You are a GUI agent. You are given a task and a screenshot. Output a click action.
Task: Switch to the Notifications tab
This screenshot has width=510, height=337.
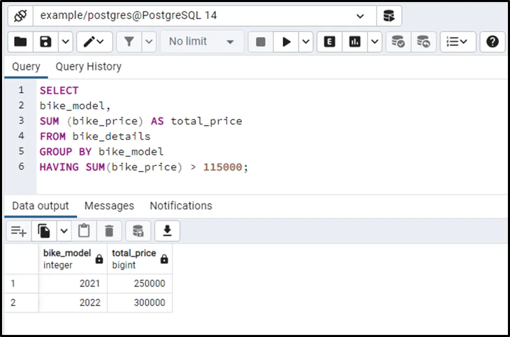(181, 206)
